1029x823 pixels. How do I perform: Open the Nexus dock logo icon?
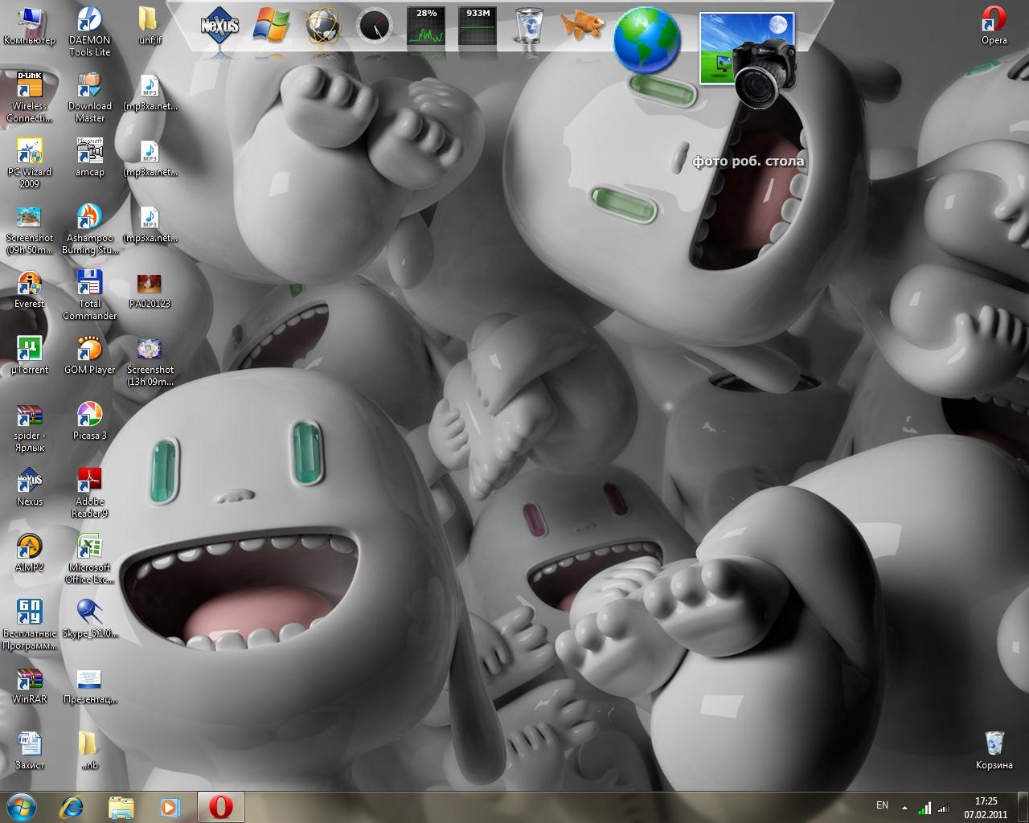pyautogui.click(x=219, y=26)
